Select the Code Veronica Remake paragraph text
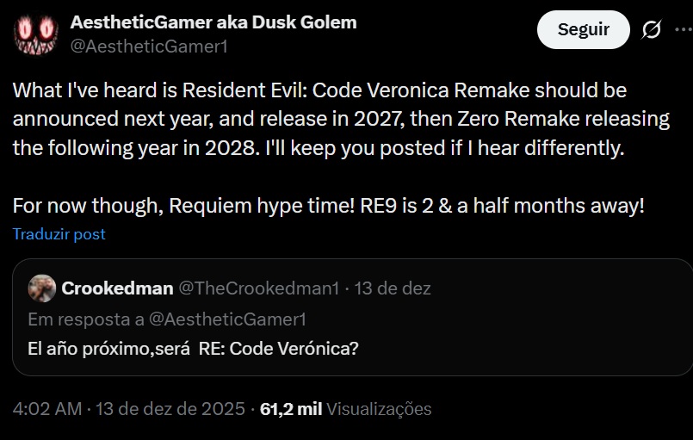693x440 pixels. pos(319,119)
